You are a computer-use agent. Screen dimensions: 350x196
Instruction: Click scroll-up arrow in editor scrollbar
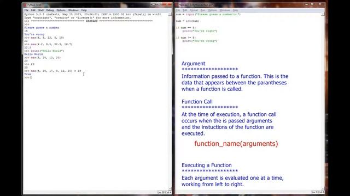coord(323,15)
